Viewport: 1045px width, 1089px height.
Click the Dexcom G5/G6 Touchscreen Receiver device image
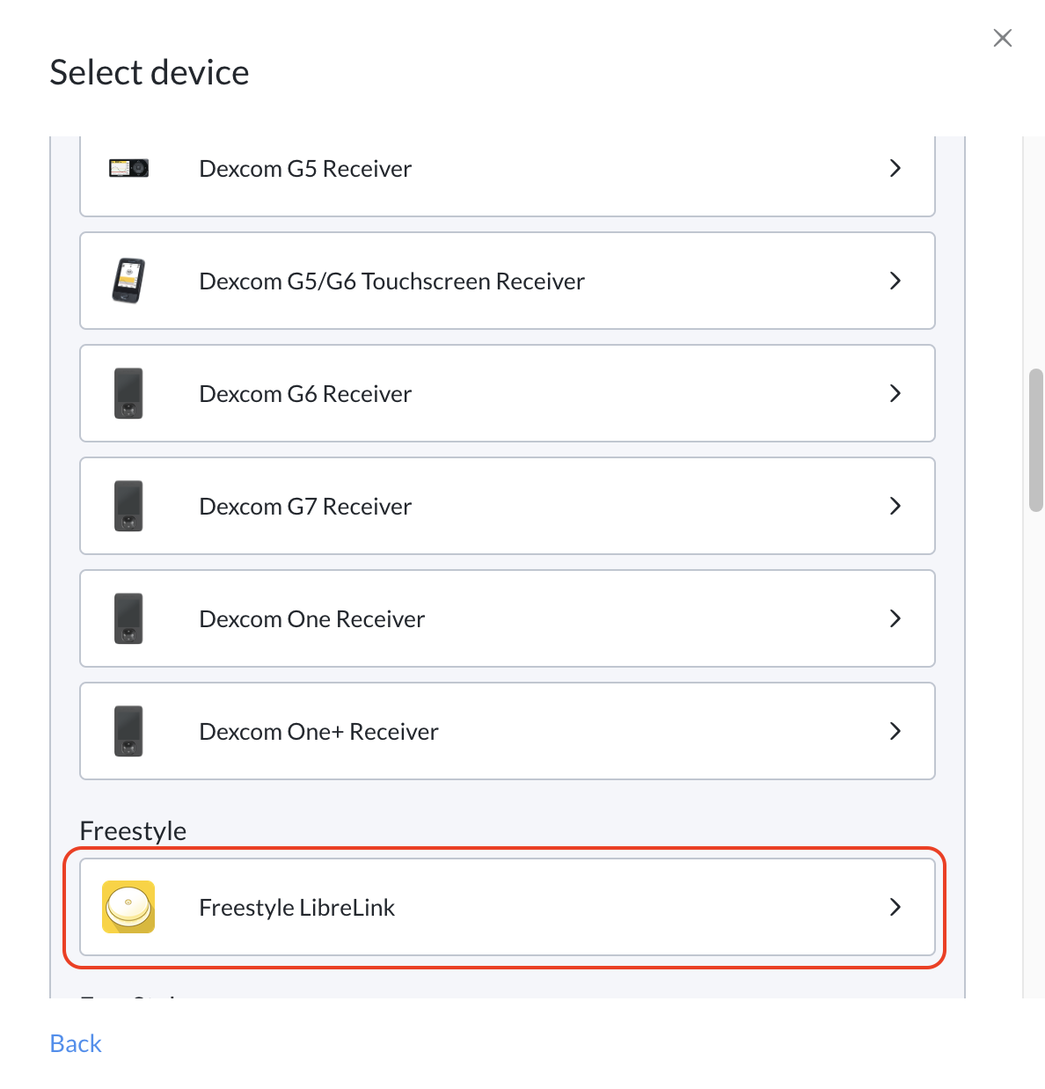(128, 281)
